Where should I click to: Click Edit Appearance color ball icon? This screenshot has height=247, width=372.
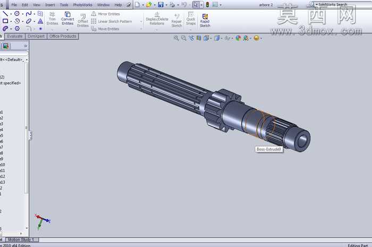click(238, 38)
